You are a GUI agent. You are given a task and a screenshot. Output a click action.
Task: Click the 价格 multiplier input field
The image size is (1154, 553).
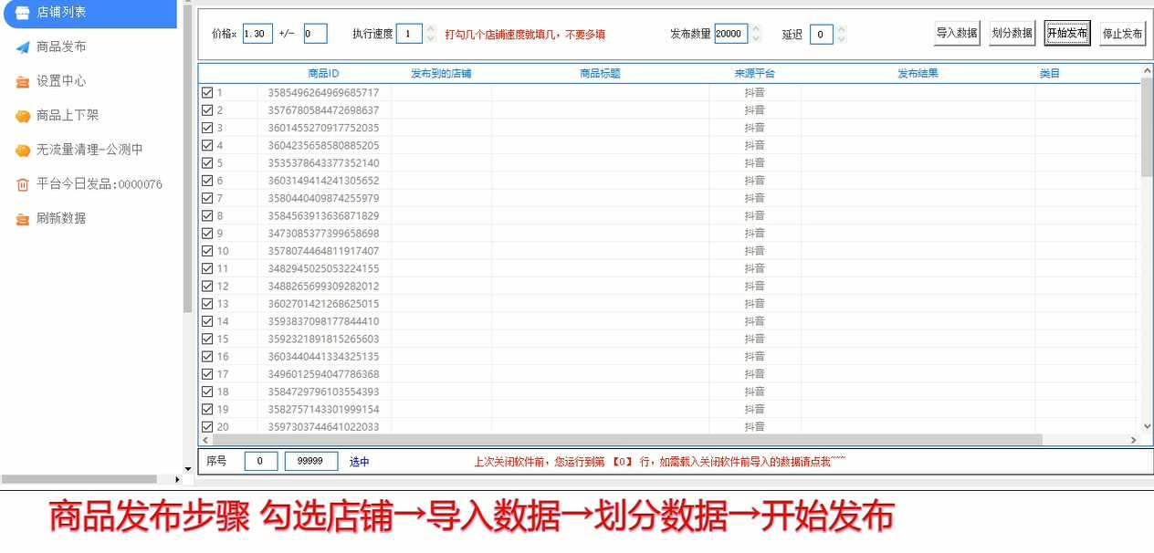[x=257, y=34]
